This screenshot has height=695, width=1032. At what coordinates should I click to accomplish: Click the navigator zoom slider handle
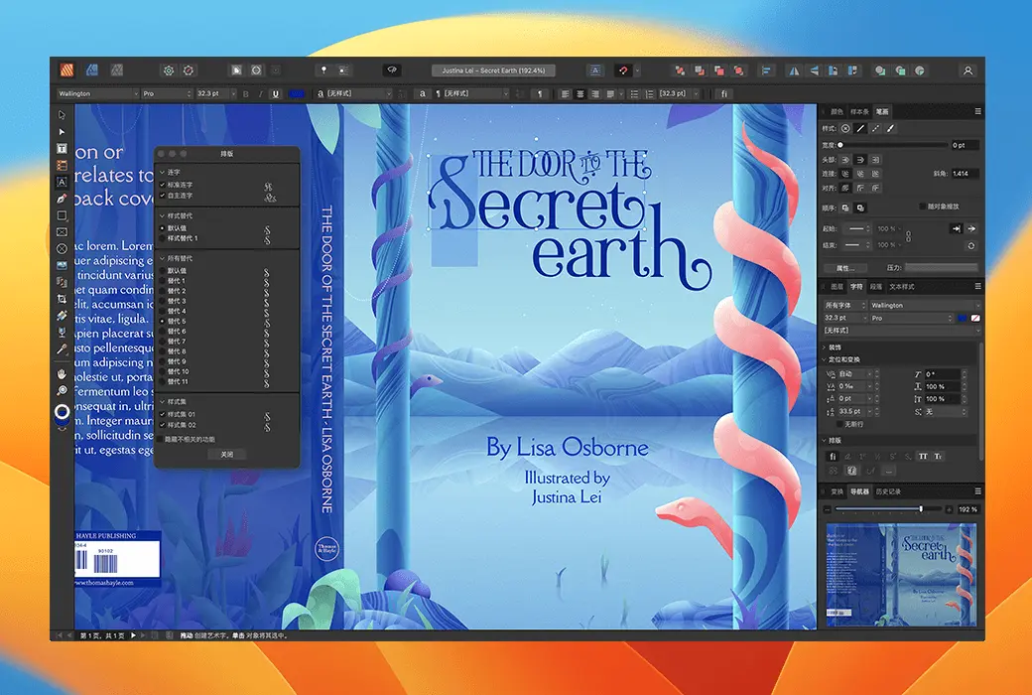(x=921, y=509)
